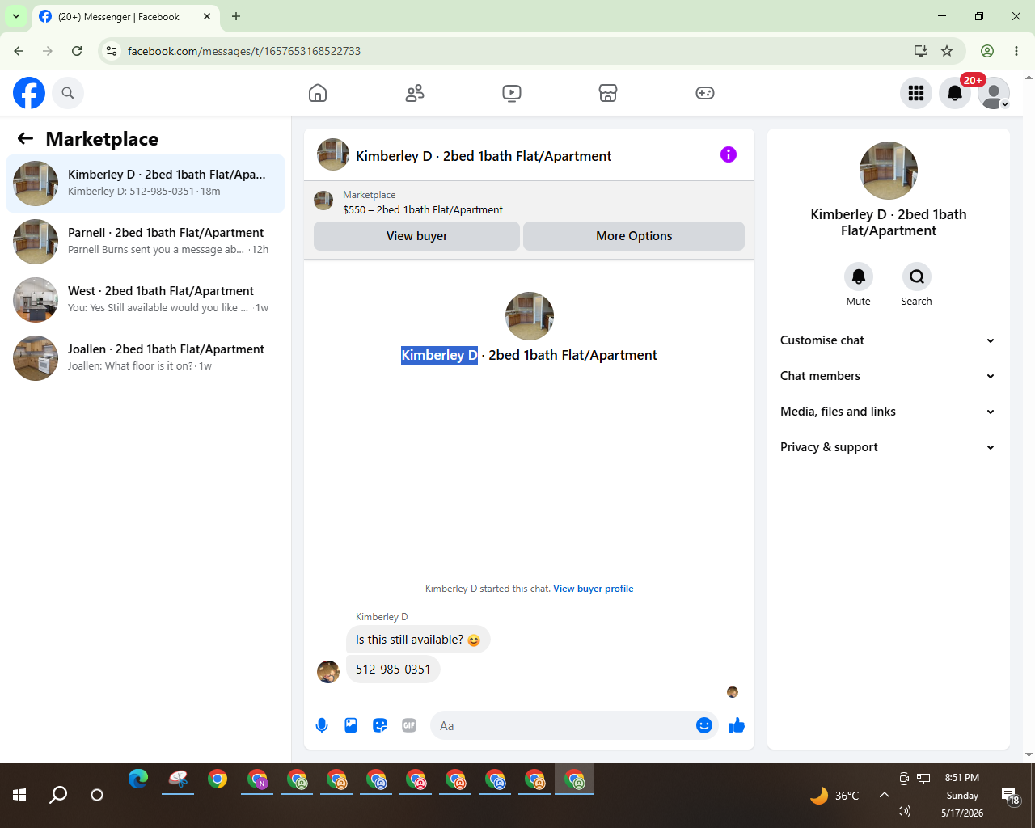This screenshot has width=1035, height=828.
Task: Click the More Options button
Action: point(634,236)
